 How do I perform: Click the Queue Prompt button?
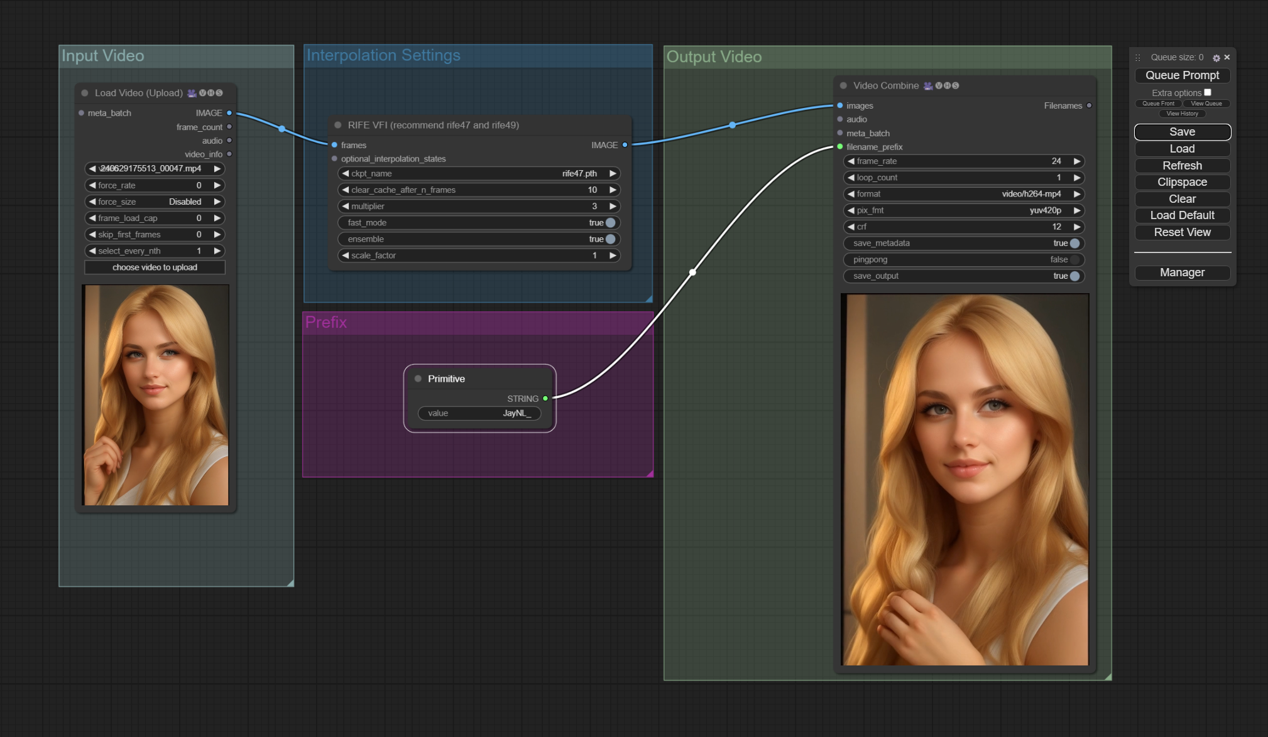coord(1182,75)
